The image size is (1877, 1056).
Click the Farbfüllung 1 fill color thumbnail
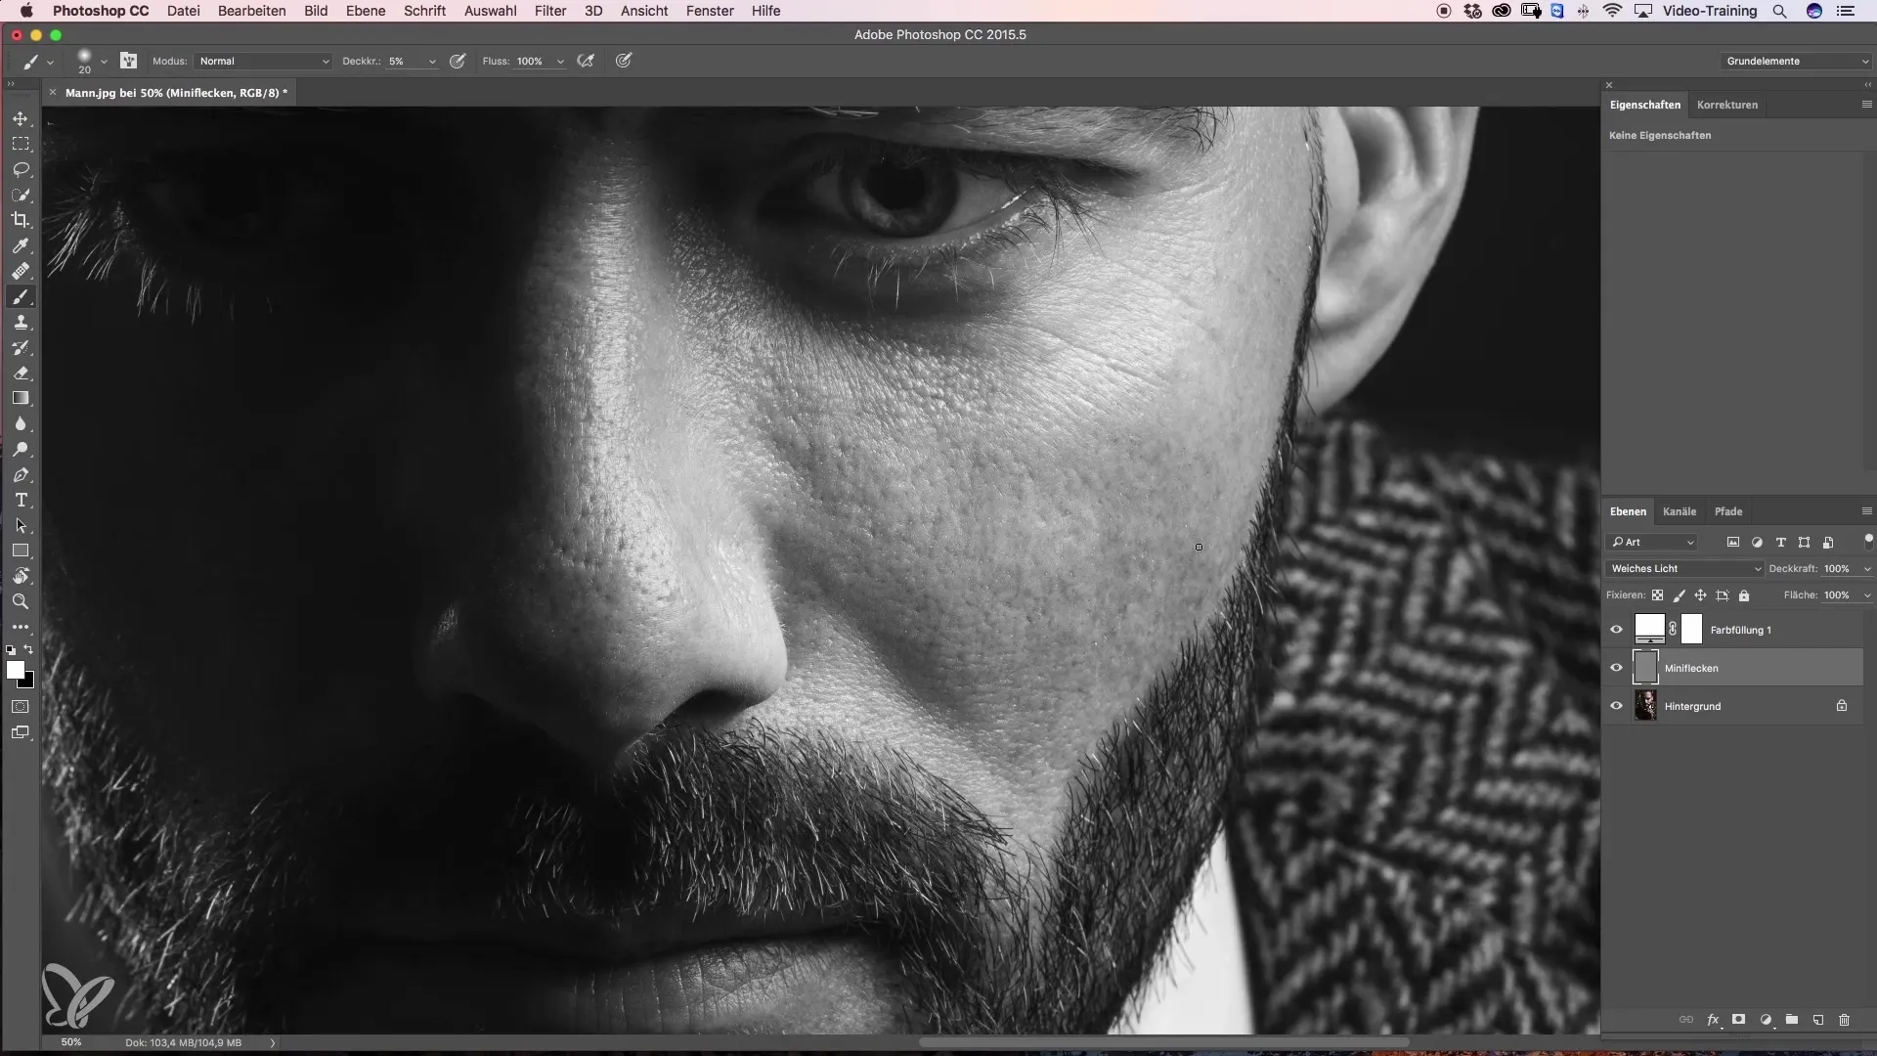click(1649, 629)
